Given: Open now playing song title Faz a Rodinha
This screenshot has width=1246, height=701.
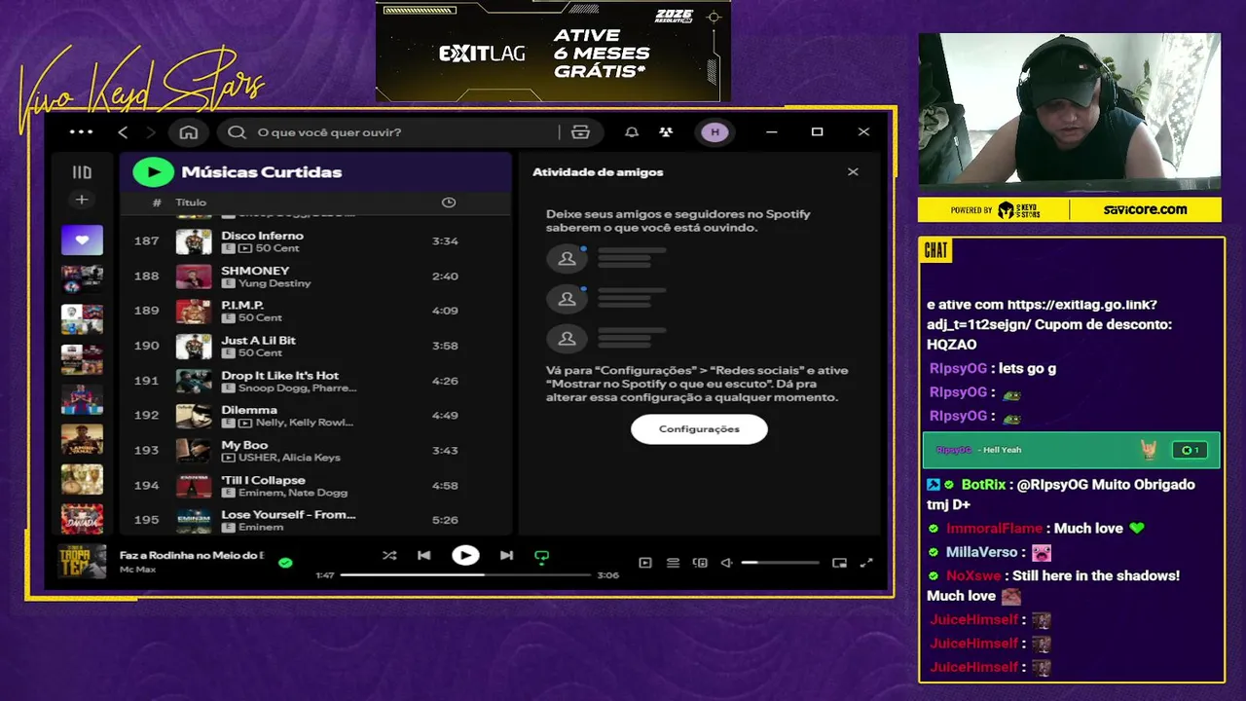Looking at the screenshot, I should click(x=192, y=555).
